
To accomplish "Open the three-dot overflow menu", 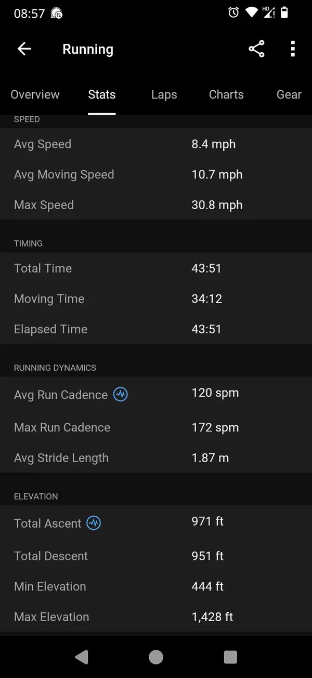I will point(293,49).
